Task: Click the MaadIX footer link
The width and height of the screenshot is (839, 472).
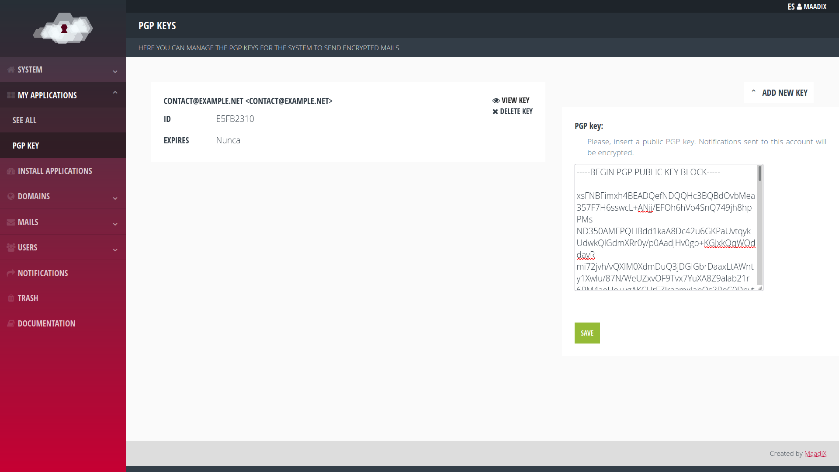Action: (815, 453)
